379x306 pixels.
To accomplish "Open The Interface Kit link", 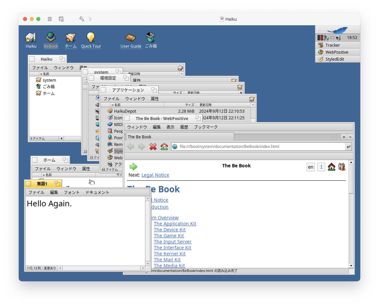I will coord(172,247).
